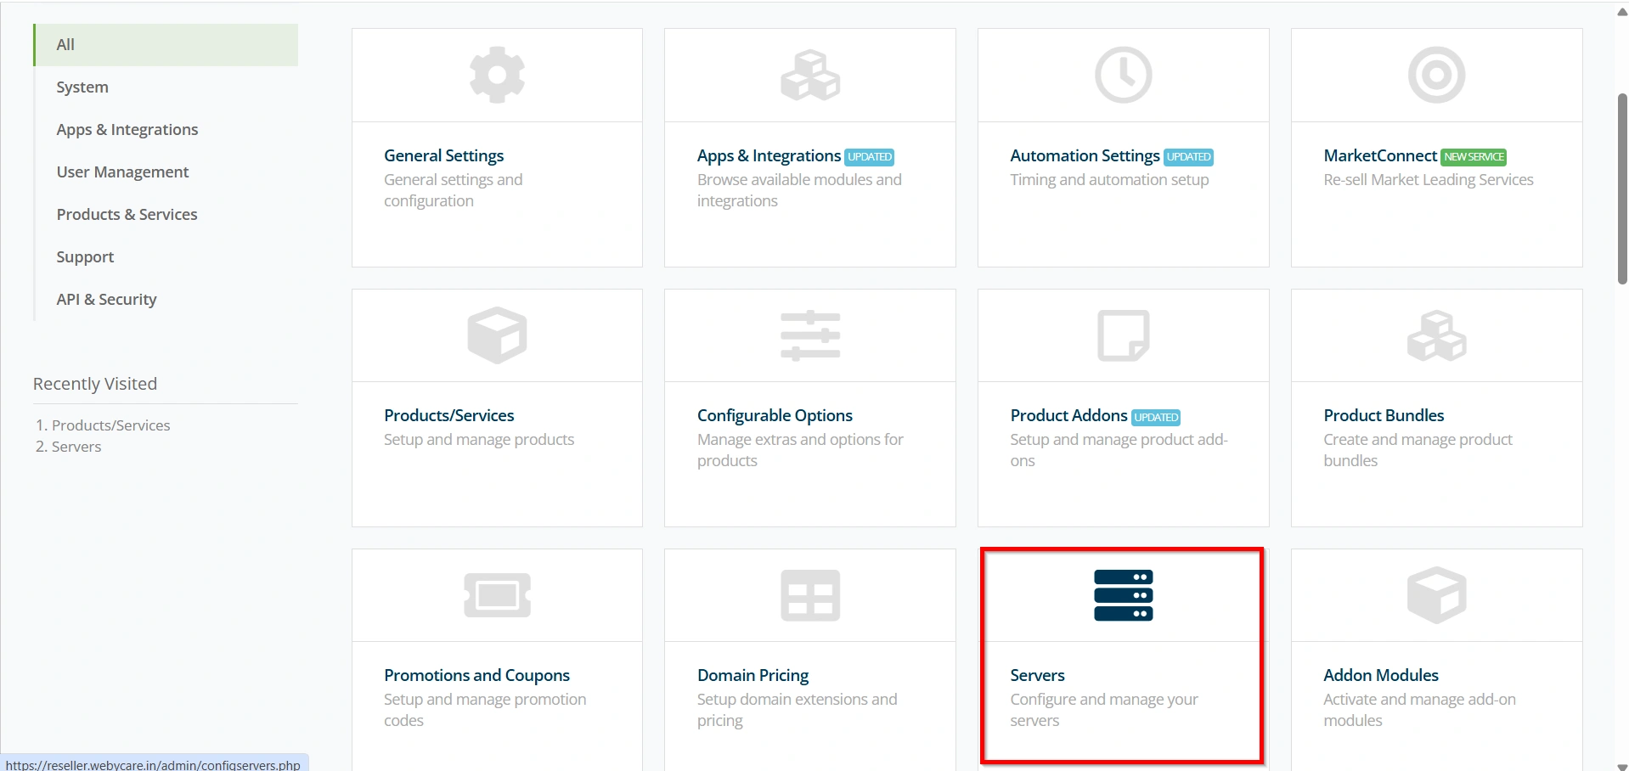Open the Domain Pricing title link
Image resolution: width=1629 pixels, height=771 pixels.
click(752, 675)
